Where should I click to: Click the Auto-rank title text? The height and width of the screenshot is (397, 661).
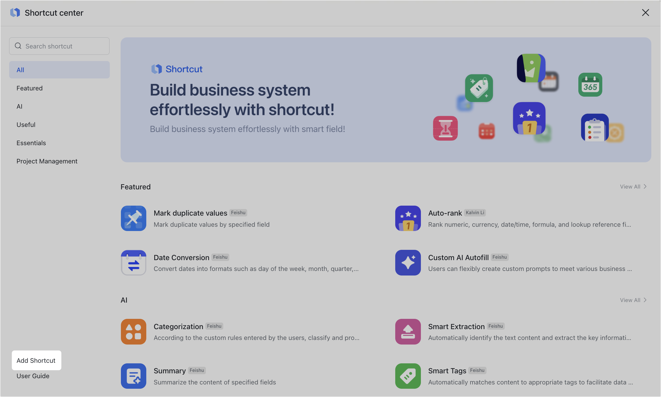coord(445,213)
